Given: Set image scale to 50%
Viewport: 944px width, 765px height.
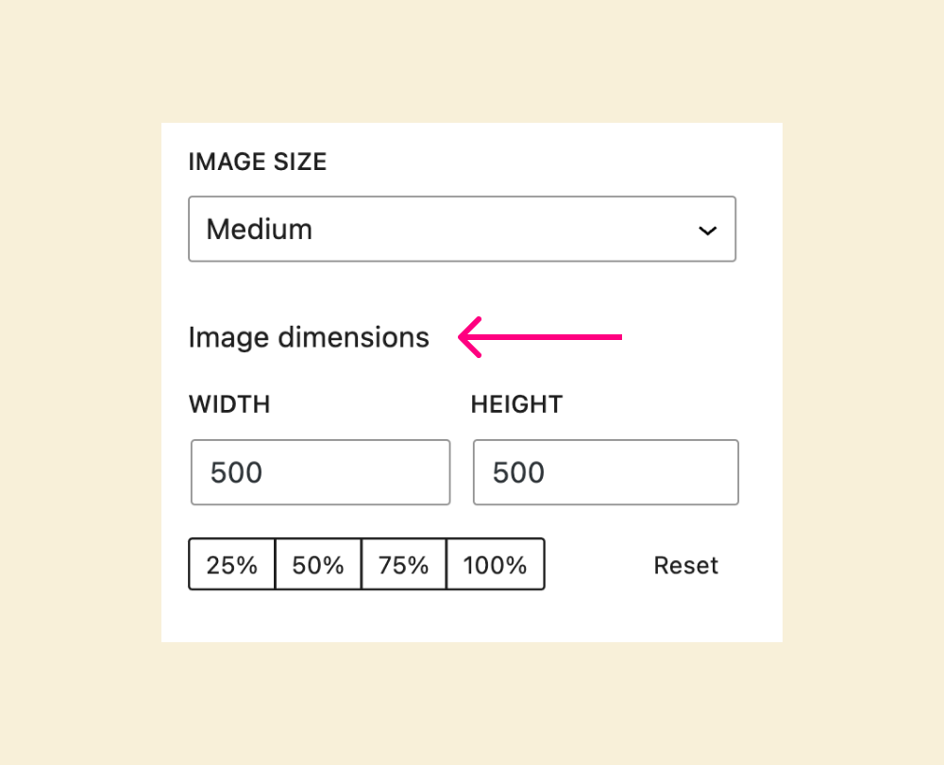Looking at the screenshot, I should (318, 565).
